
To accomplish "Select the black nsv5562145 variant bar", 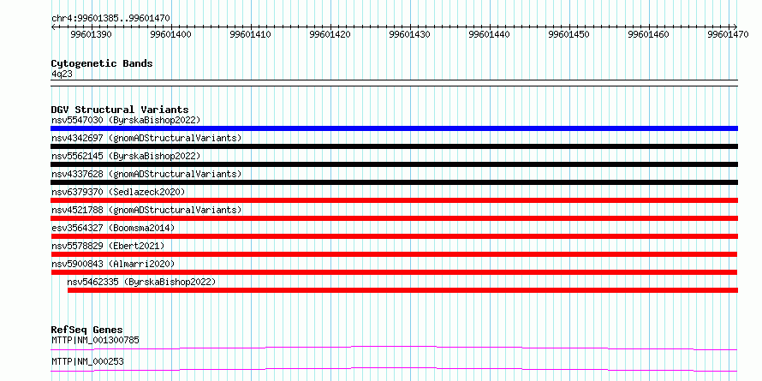I will click(394, 164).
